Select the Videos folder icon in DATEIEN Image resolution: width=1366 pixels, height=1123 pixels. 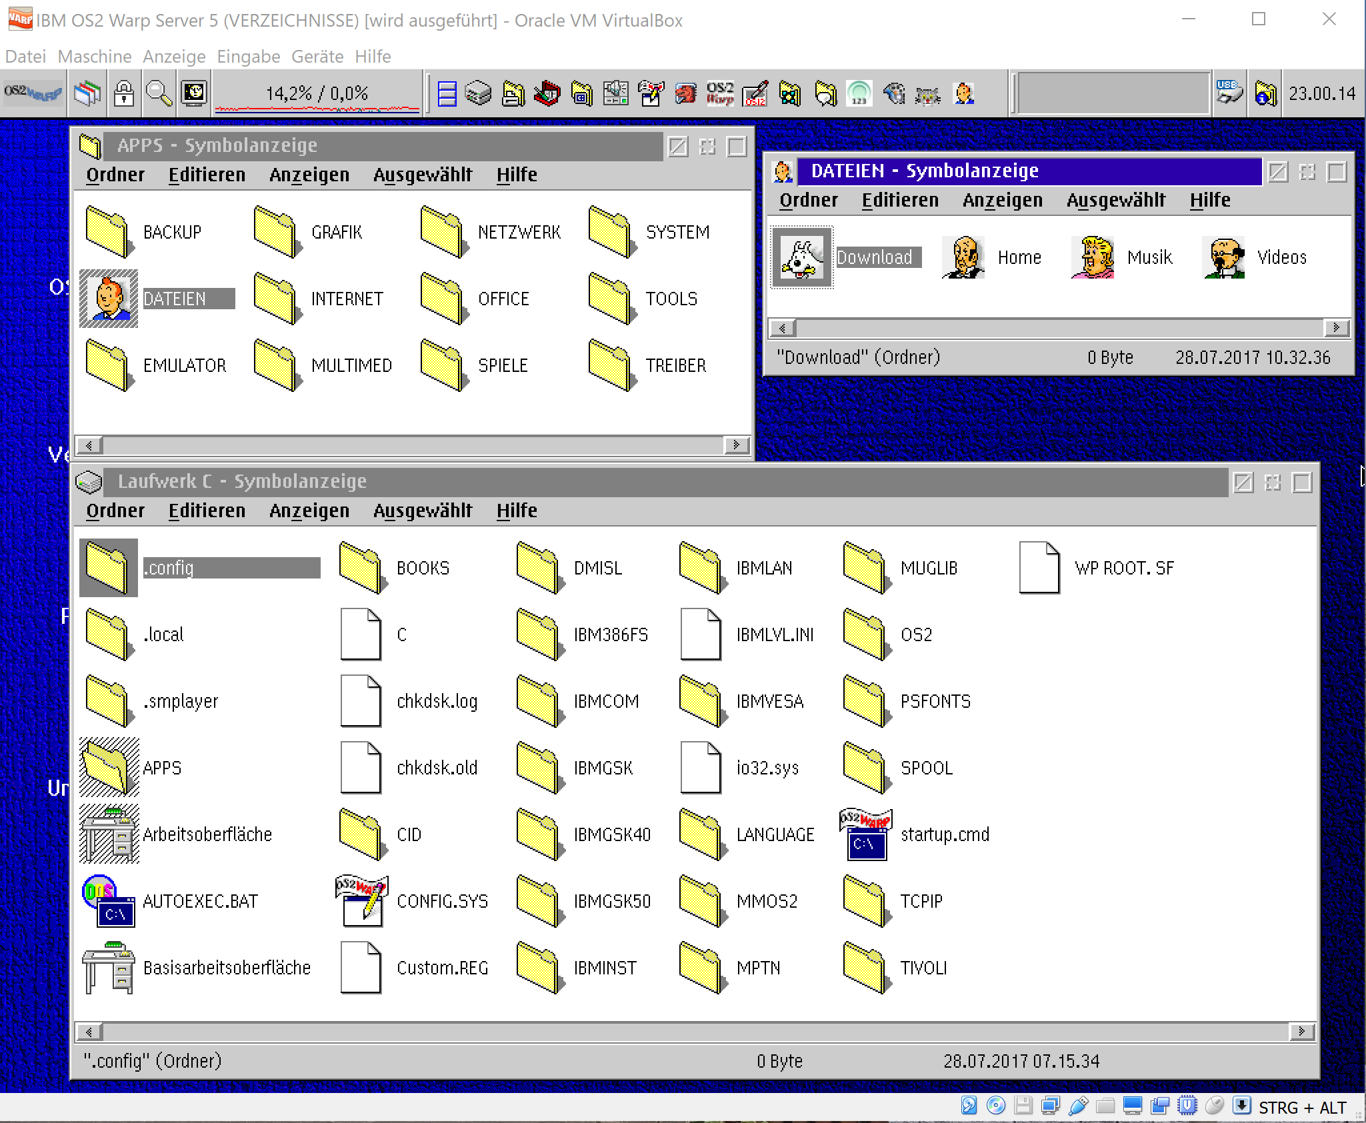click(1224, 257)
